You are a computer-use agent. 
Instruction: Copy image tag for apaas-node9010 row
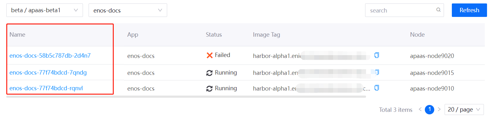pyautogui.click(x=377, y=88)
